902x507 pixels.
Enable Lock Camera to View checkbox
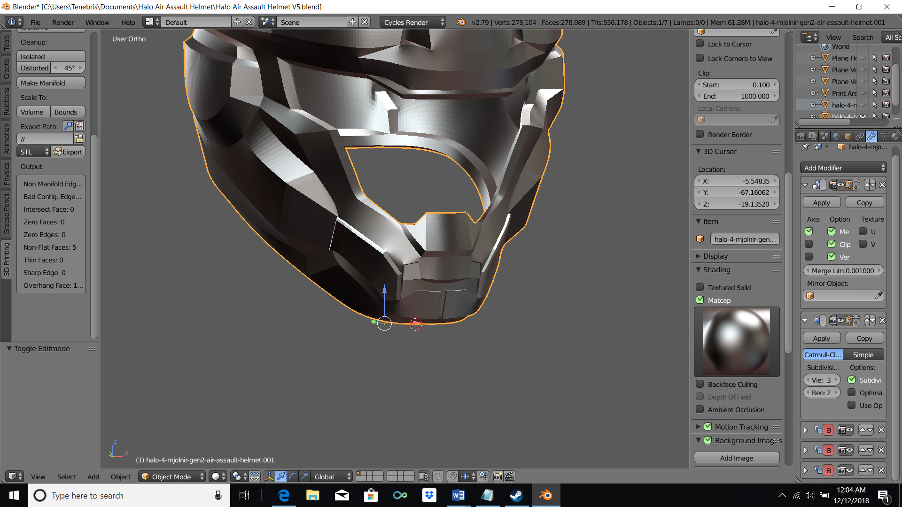pyautogui.click(x=700, y=58)
